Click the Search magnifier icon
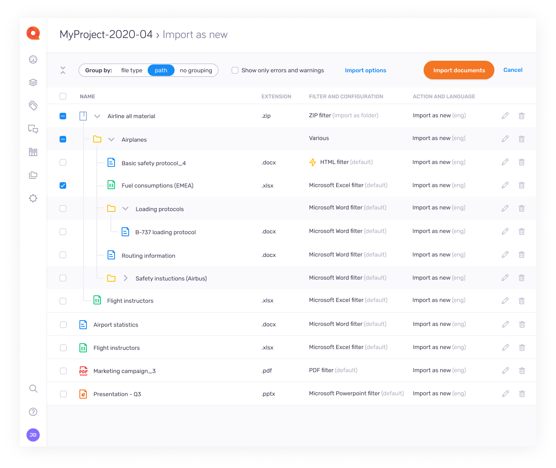This screenshot has height=468, width=556. click(x=33, y=389)
